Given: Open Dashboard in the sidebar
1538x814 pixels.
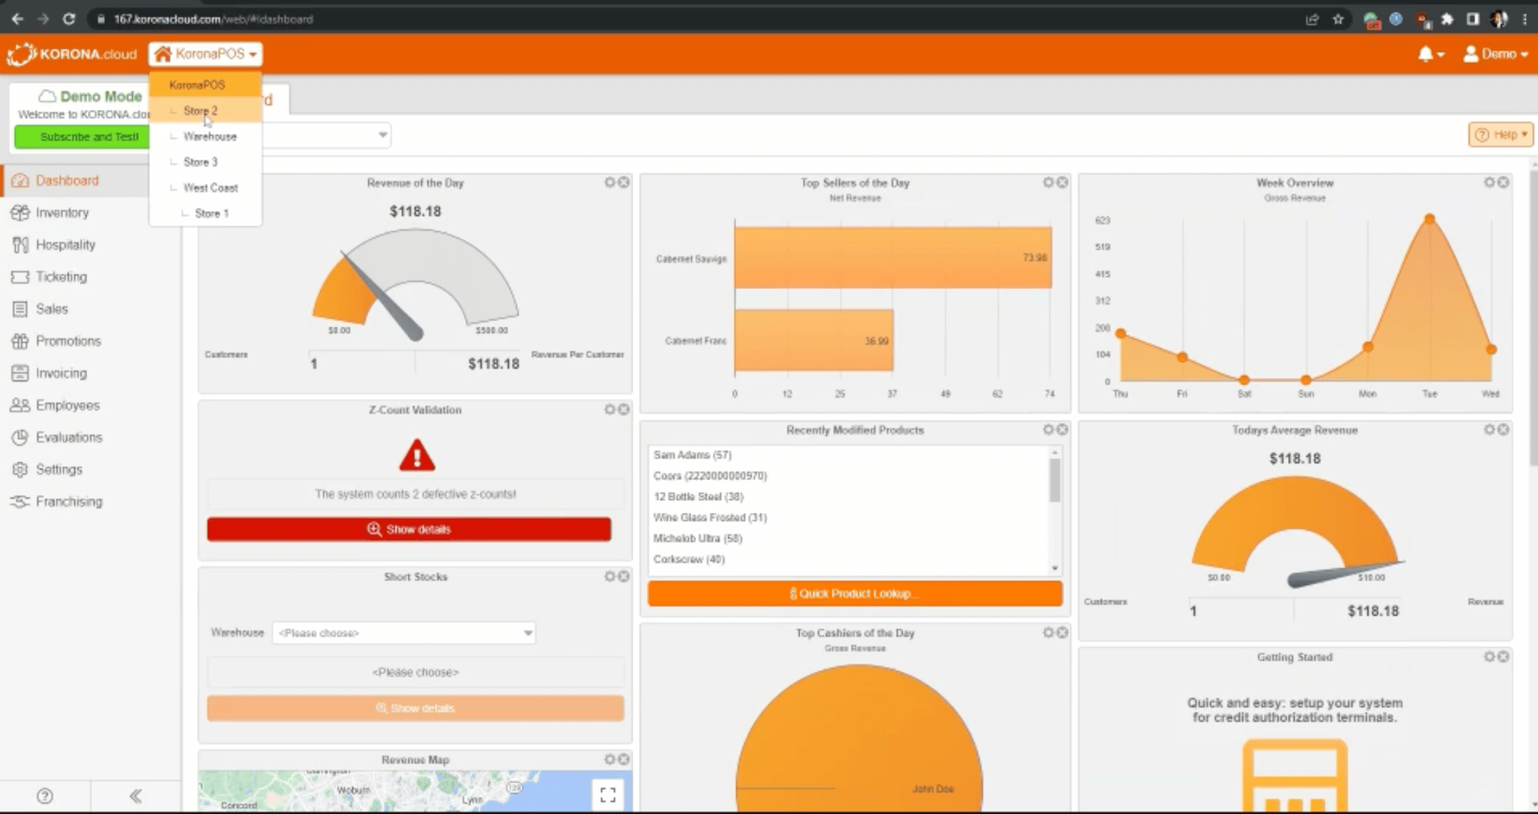Looking at the screenshot, I should pos(67,180).
